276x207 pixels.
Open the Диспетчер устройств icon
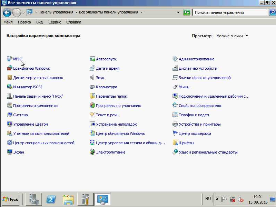click(x=175, y=68)
